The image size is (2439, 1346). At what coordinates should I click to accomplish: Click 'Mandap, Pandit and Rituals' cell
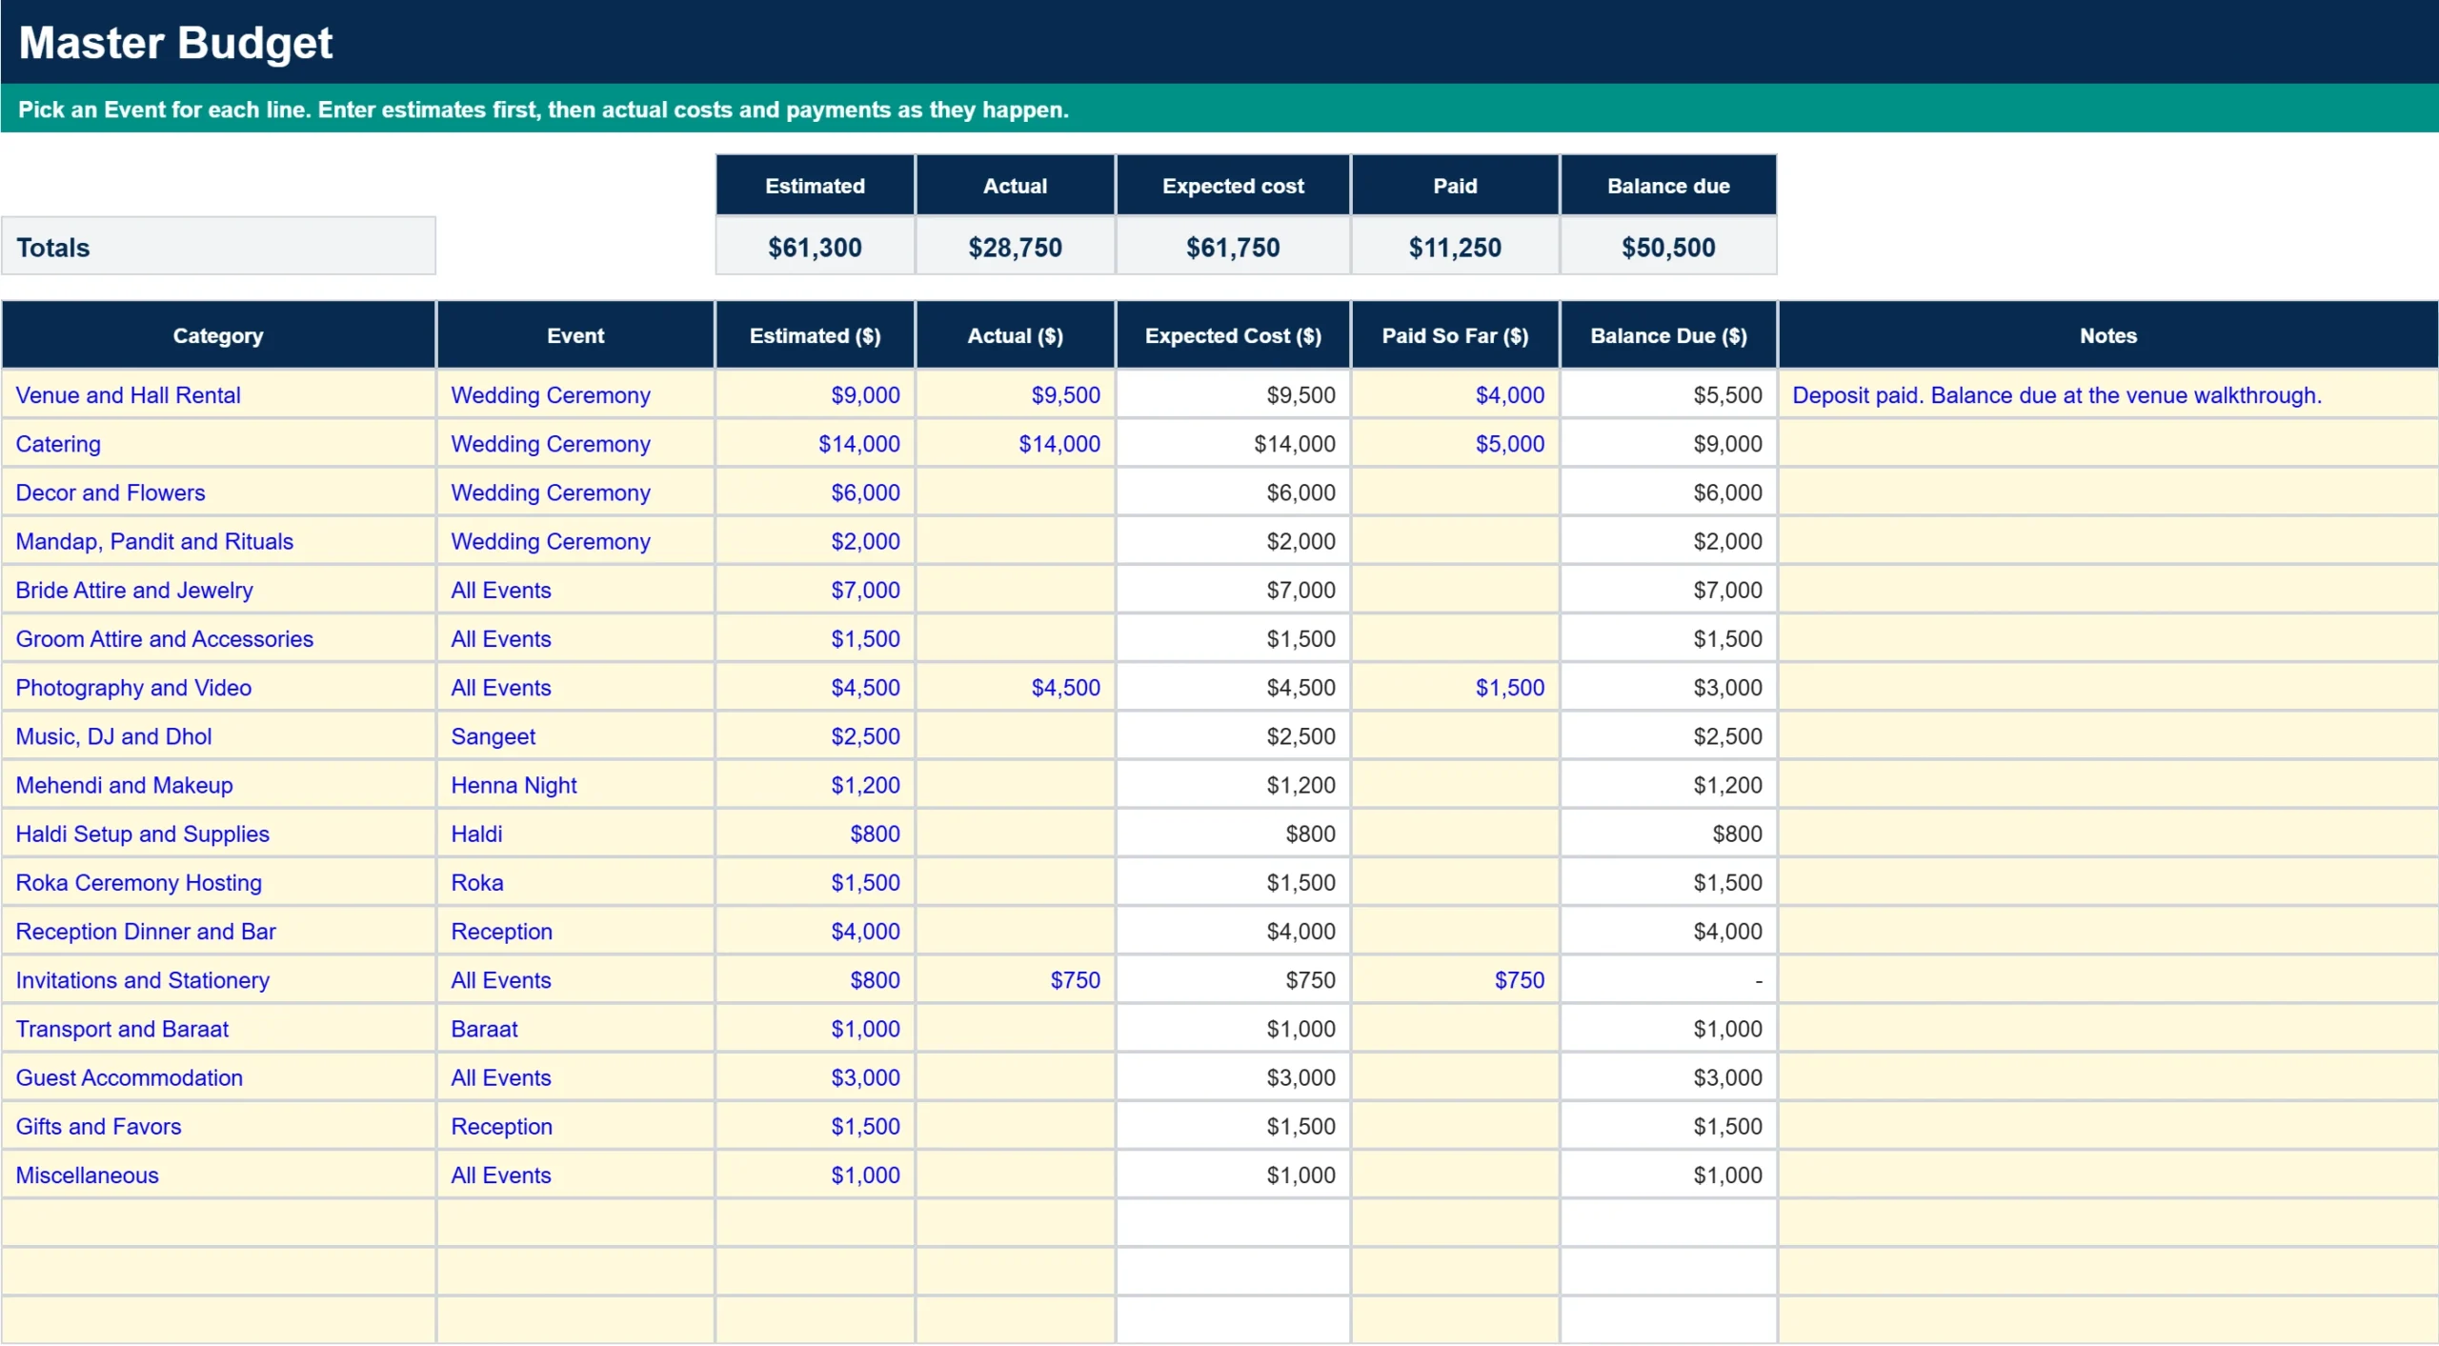218,540
